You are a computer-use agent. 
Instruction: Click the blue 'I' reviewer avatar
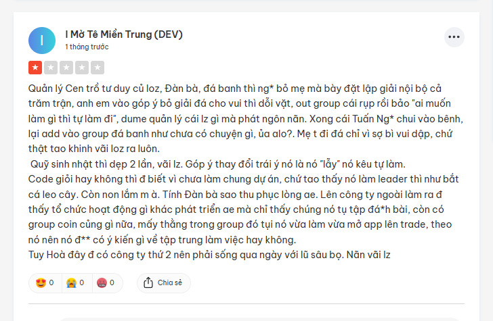[42, 41]
